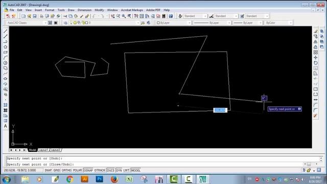Open the Layer Properties Manager icon

65,22
